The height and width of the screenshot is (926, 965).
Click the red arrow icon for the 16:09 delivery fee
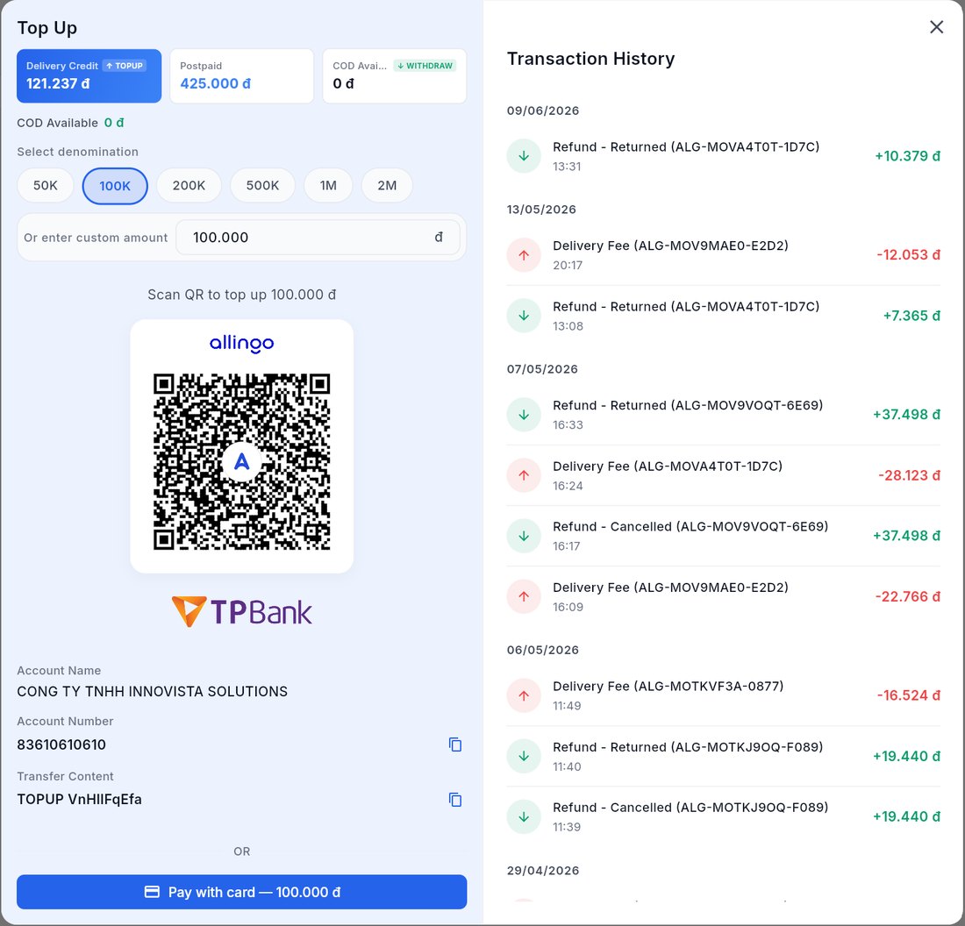pos(524,596)
